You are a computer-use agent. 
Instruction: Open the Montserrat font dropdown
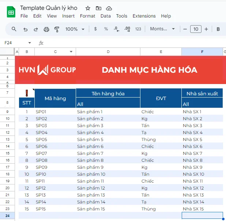[x=162, y=29]
